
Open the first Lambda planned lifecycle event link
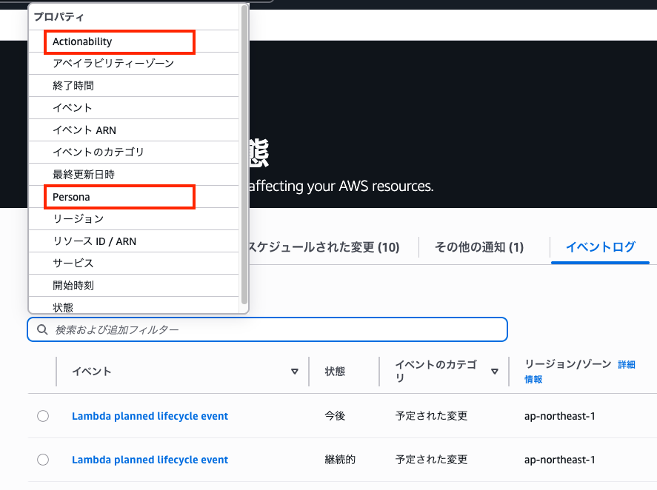pyautogui.click(x=150, y=416)
